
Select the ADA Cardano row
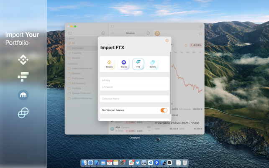[131, 129]
